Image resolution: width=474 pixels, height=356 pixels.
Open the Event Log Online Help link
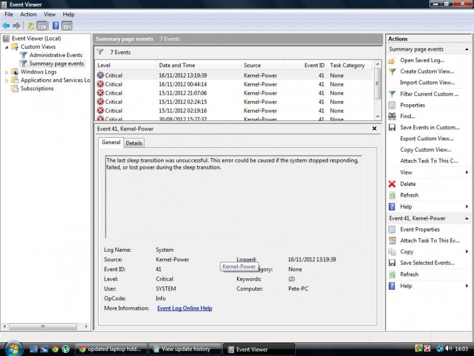click(185, 309)
